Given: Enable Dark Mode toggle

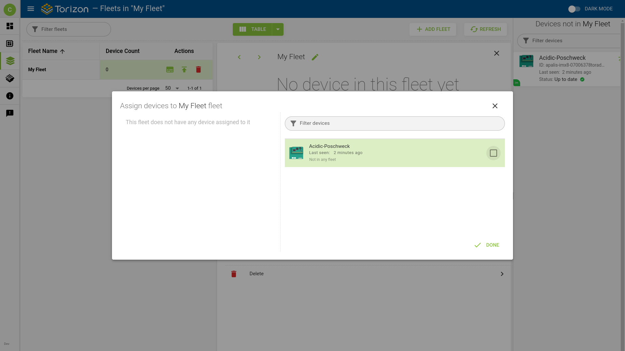Looking at the screenshot, I should click(574, 8).
